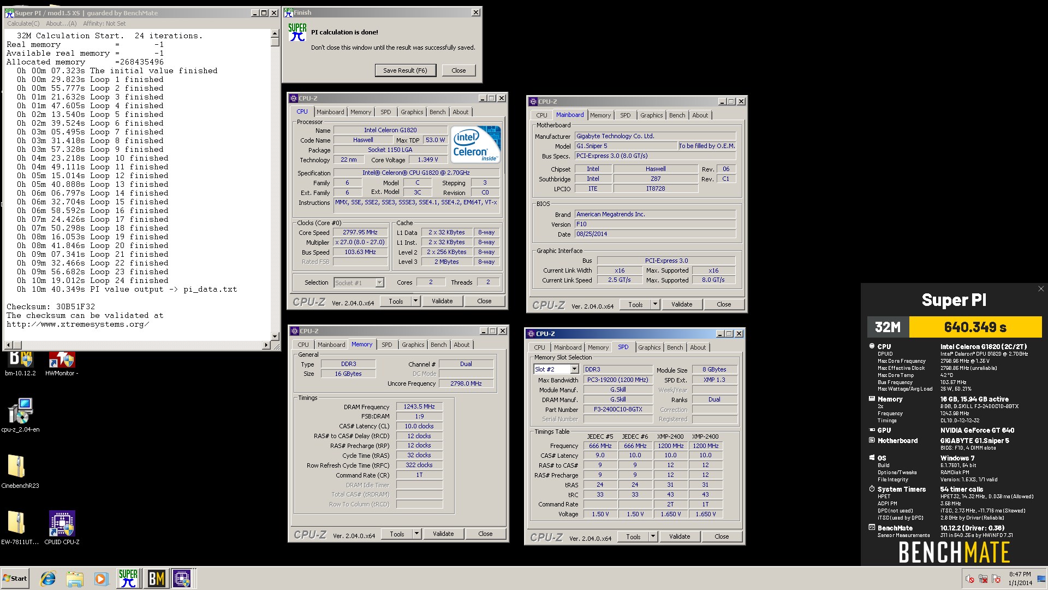The height and width of the screenshot is (590, 1048).
Task: Click the DRAM Frequency value 1243.5 MHz
Action: (x=419, y=406)
